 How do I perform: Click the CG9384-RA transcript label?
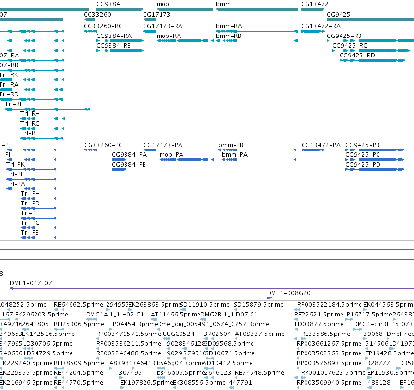point(114,36)
